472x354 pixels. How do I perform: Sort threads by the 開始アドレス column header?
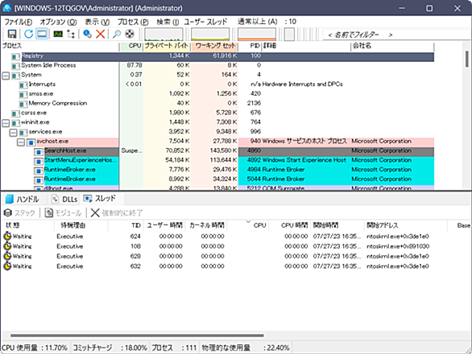(405, 225)
